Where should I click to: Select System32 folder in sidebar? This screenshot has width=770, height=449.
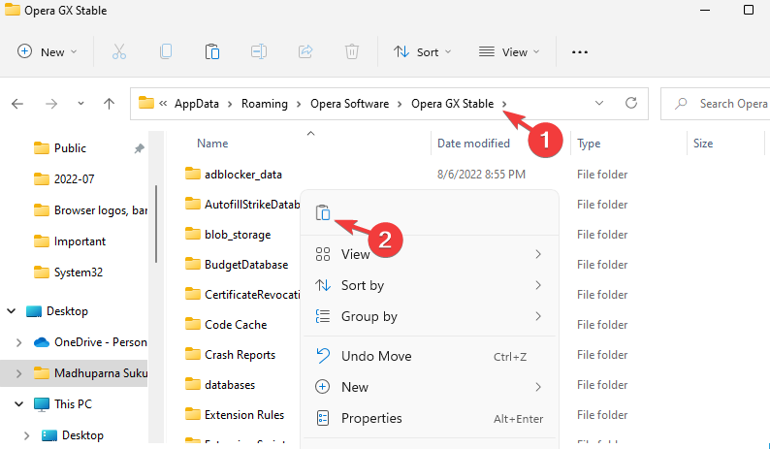click(x=79, y=273)
